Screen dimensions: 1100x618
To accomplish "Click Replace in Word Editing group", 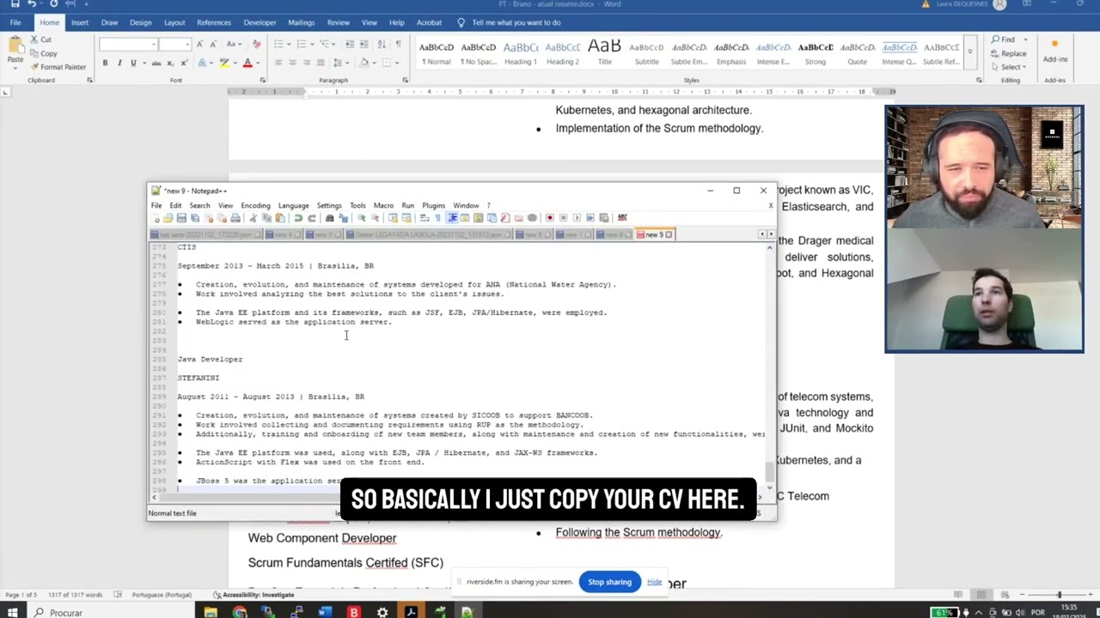I will click(1007, 53).
